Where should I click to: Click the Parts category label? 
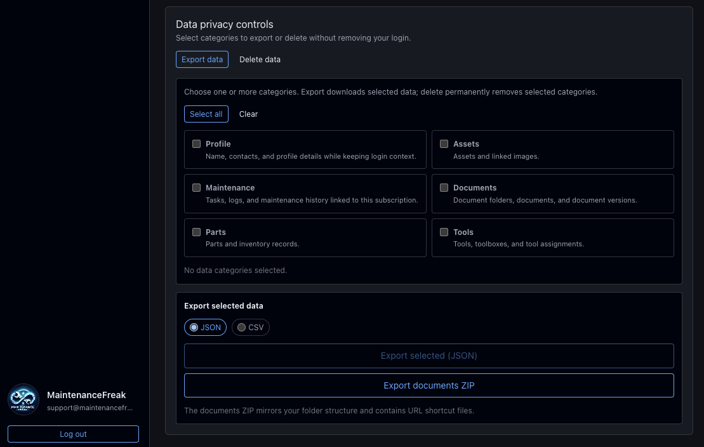(215, 232)
